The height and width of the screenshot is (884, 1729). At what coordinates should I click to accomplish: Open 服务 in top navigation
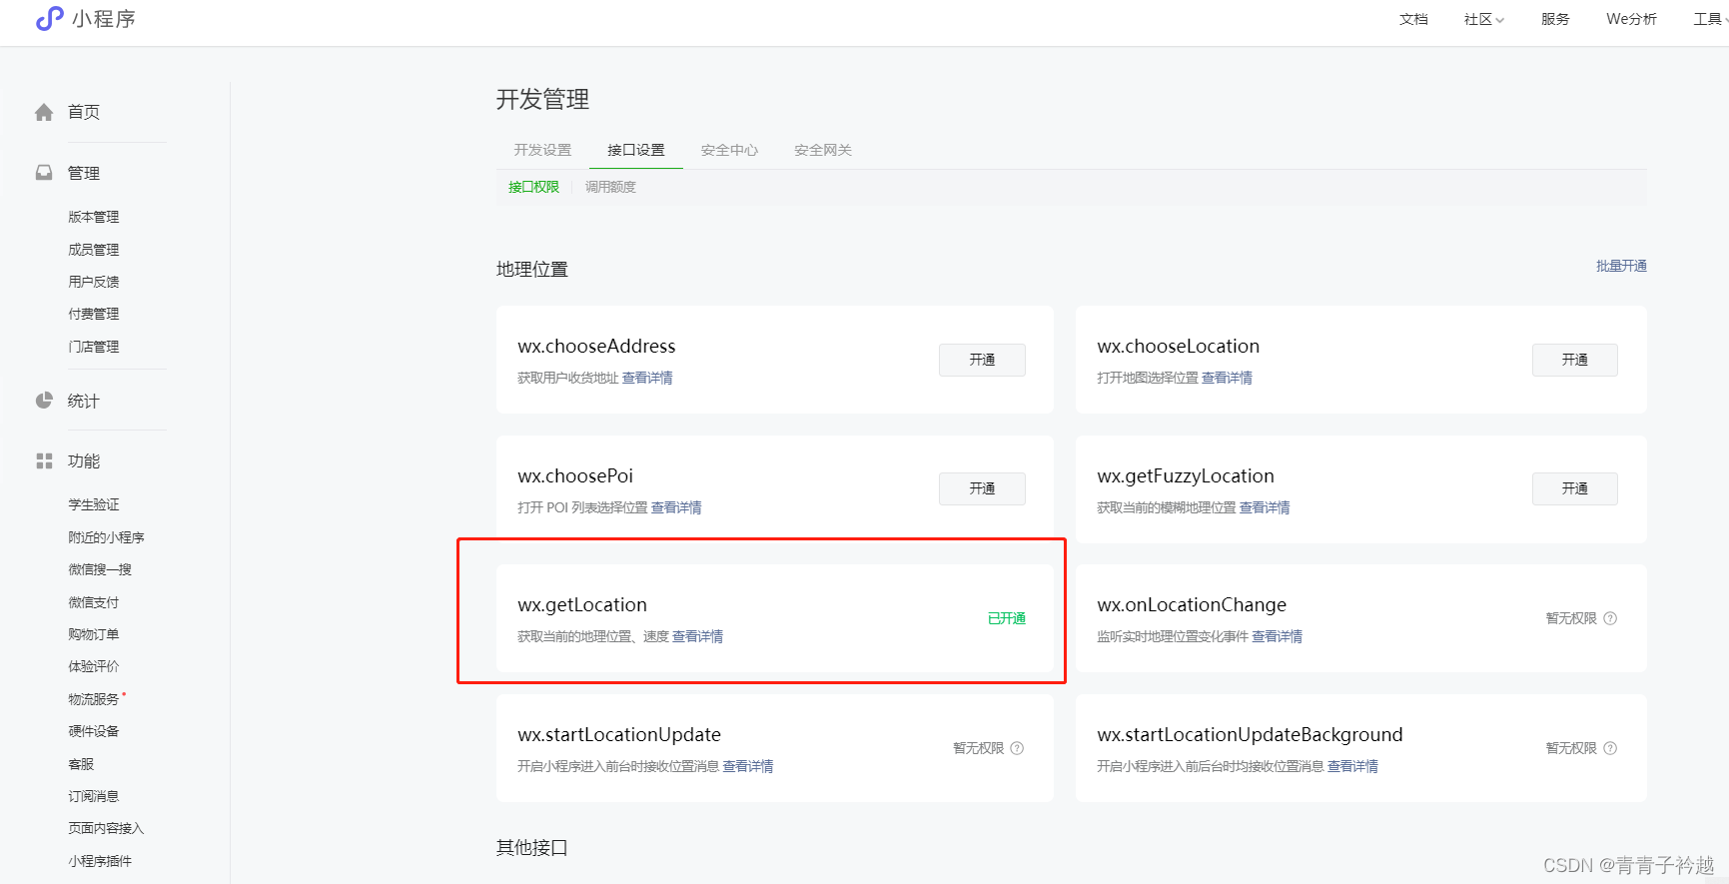[1555, 19]
